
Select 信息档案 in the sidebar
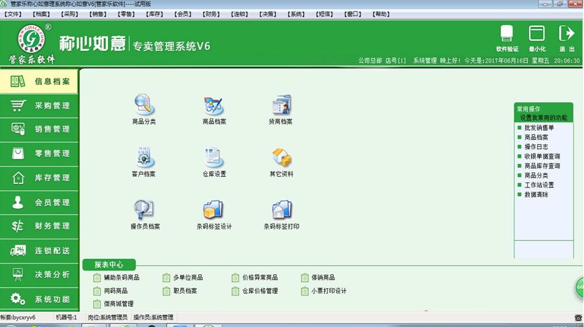point(39,81)
